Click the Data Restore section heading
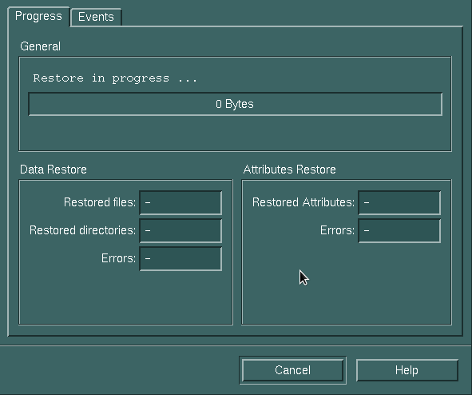 point(54,170)
